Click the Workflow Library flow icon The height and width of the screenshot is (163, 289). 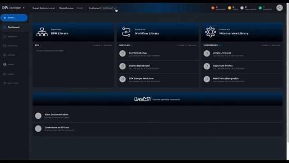(x=126, y=32)
